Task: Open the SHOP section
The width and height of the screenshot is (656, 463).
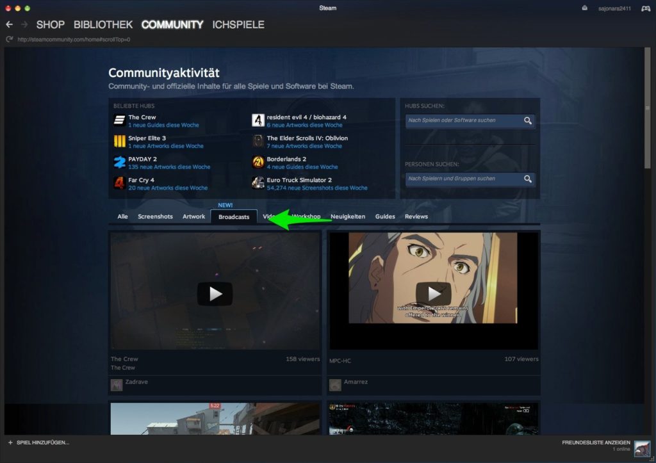Action: [x=50, y=25]
